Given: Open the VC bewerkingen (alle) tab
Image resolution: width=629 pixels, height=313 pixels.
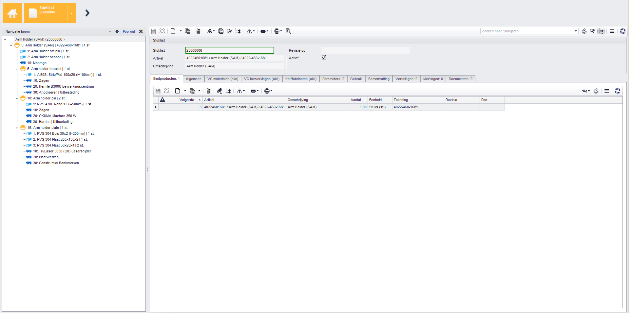Looking at the screenshot, I should [x=262, y=79].
